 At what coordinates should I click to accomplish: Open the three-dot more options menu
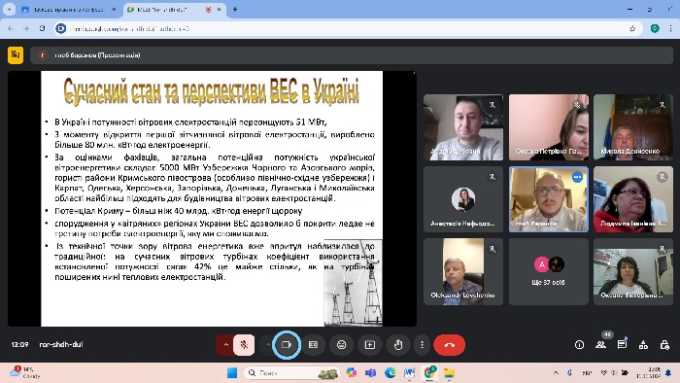click(422, 345)
